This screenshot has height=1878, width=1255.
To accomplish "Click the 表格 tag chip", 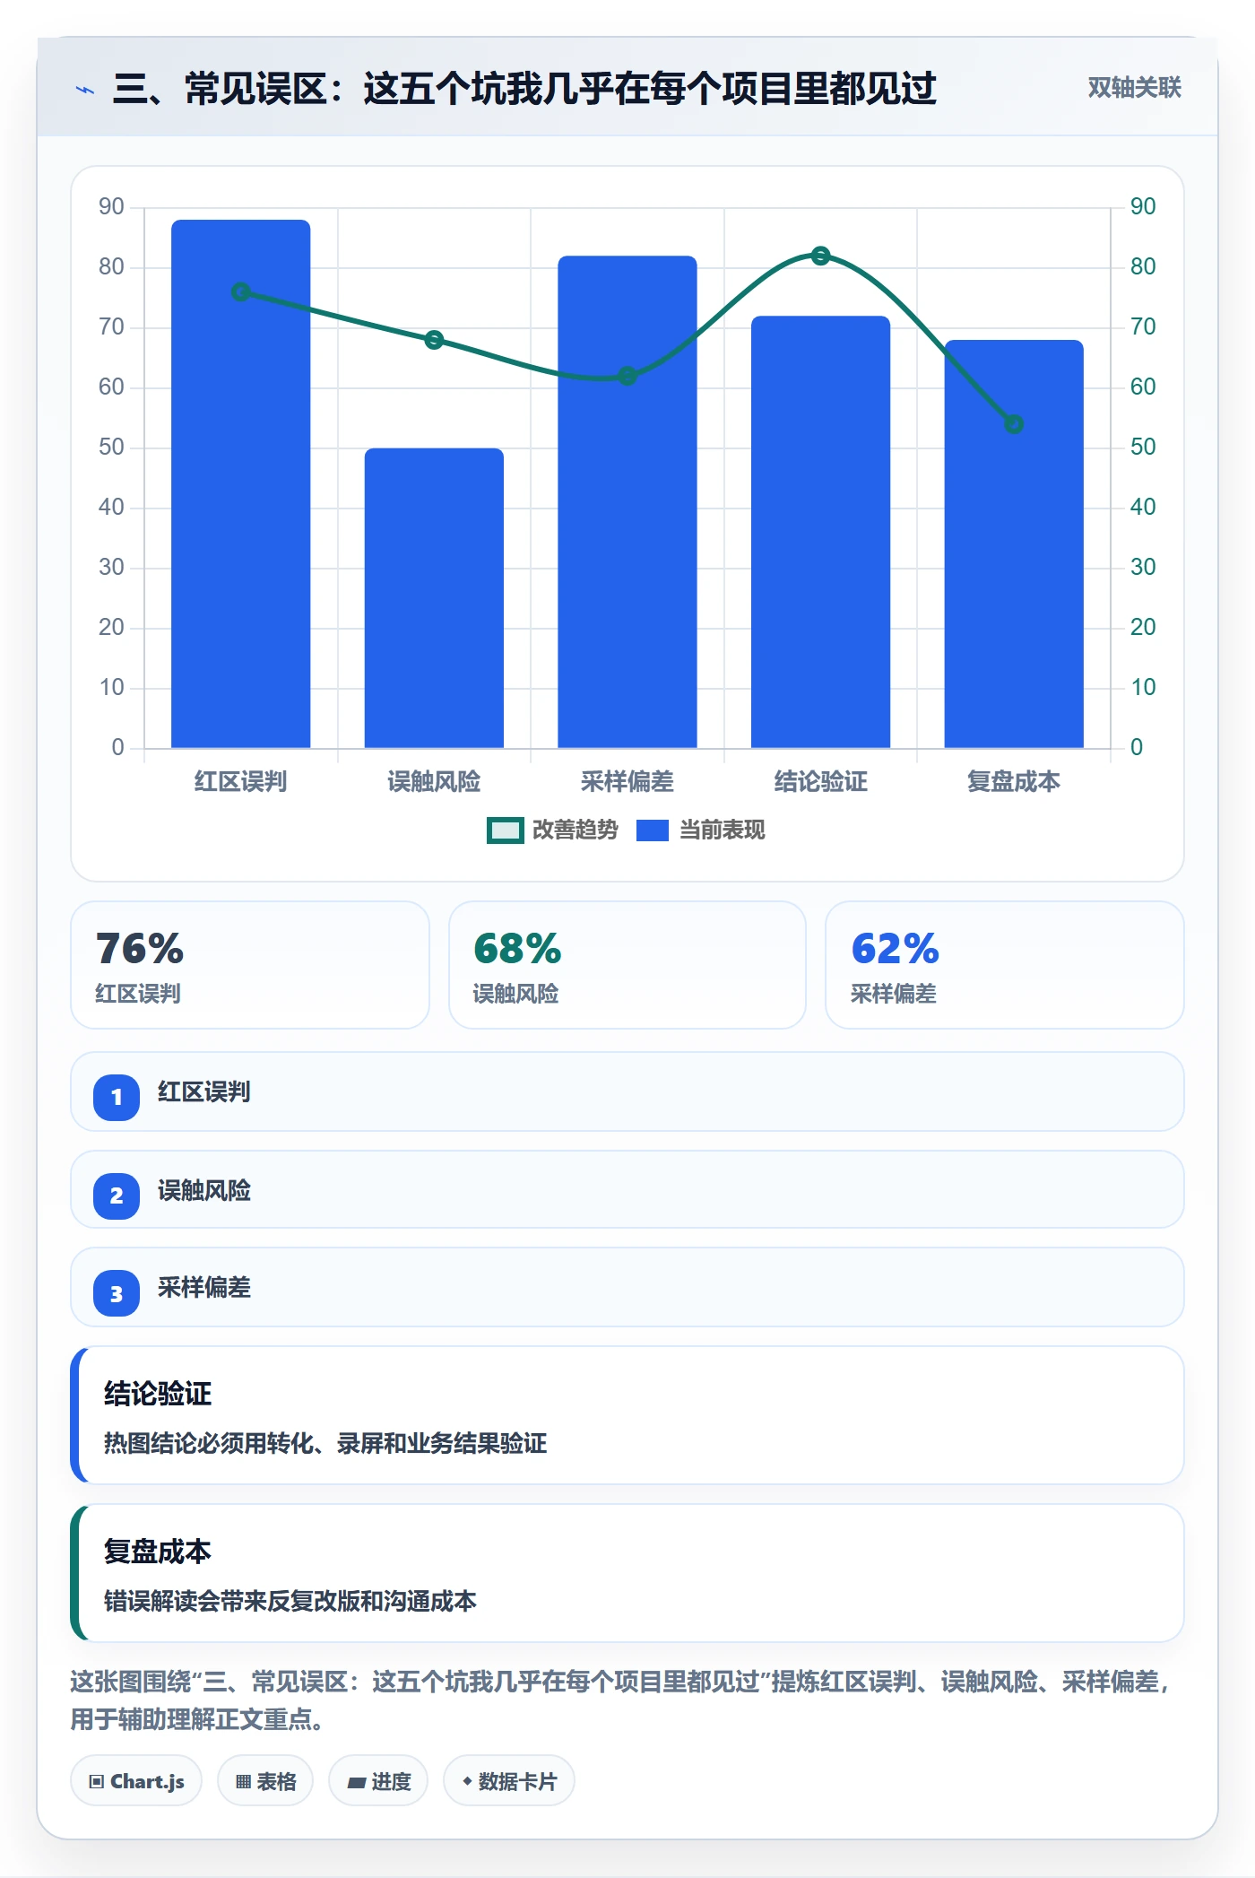I will point(265,1781).
